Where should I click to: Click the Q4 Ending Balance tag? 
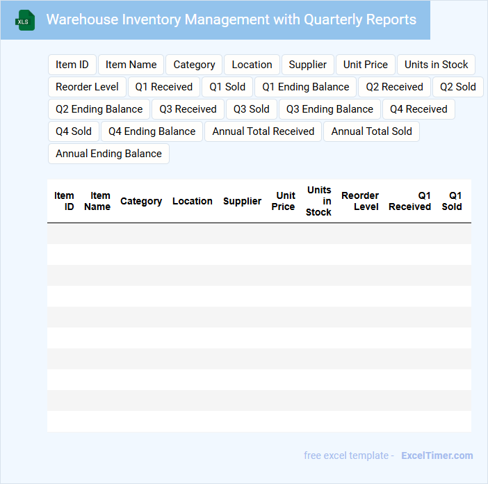(x=152, y=131)
